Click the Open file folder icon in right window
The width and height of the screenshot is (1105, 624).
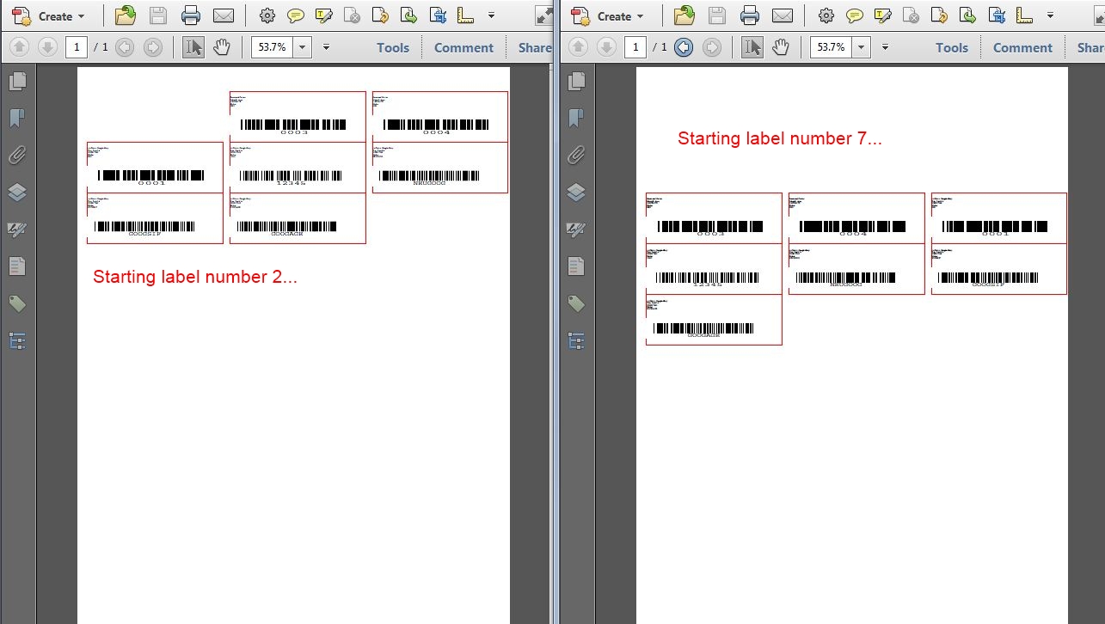[x=684, y=15]
